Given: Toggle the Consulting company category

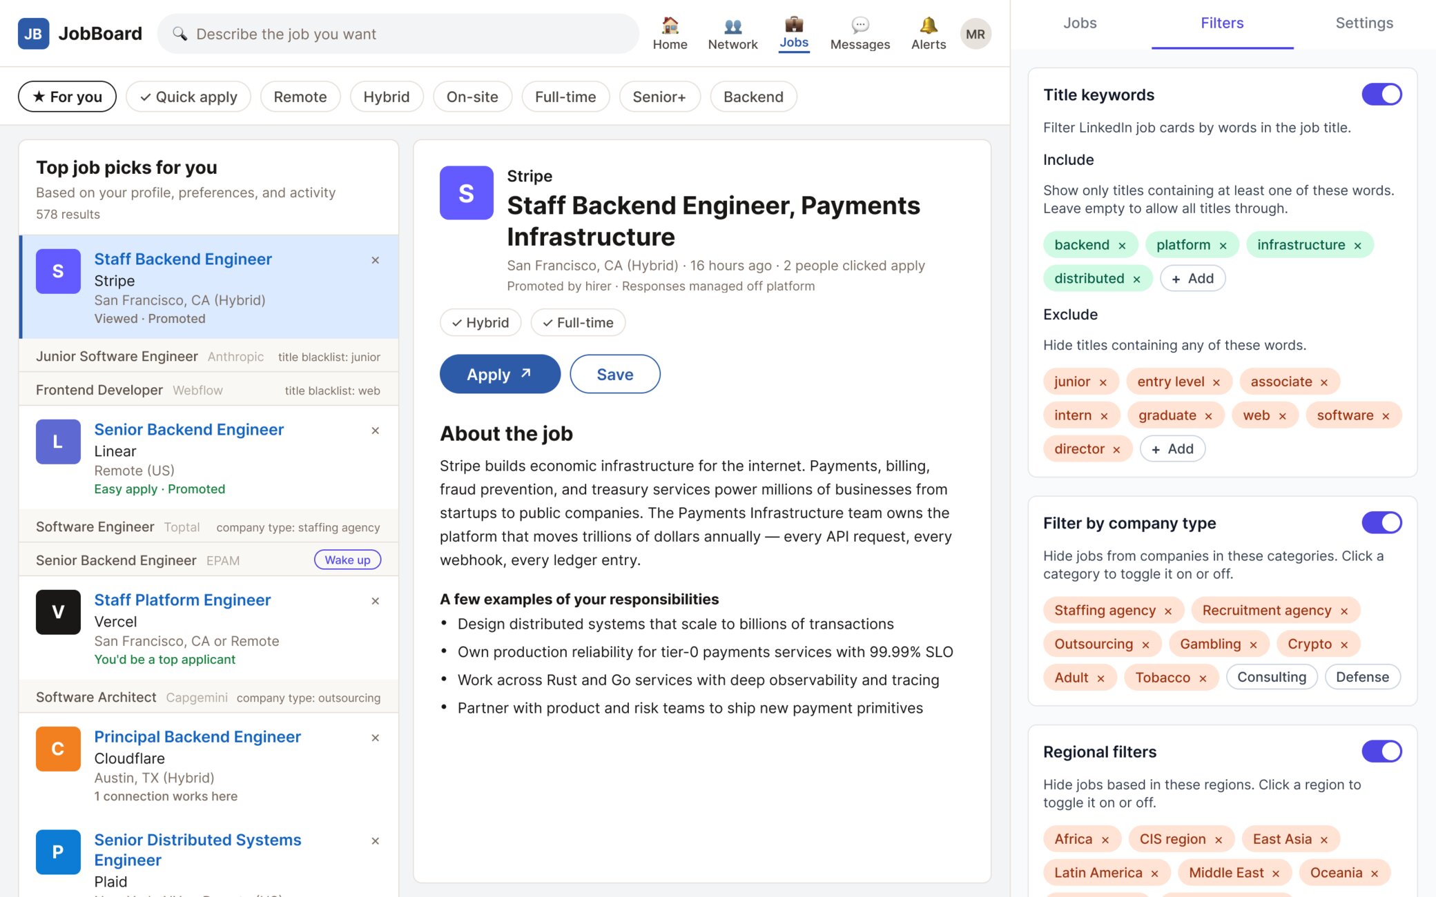Looking at the screenshot, I should pos(1271,677).
